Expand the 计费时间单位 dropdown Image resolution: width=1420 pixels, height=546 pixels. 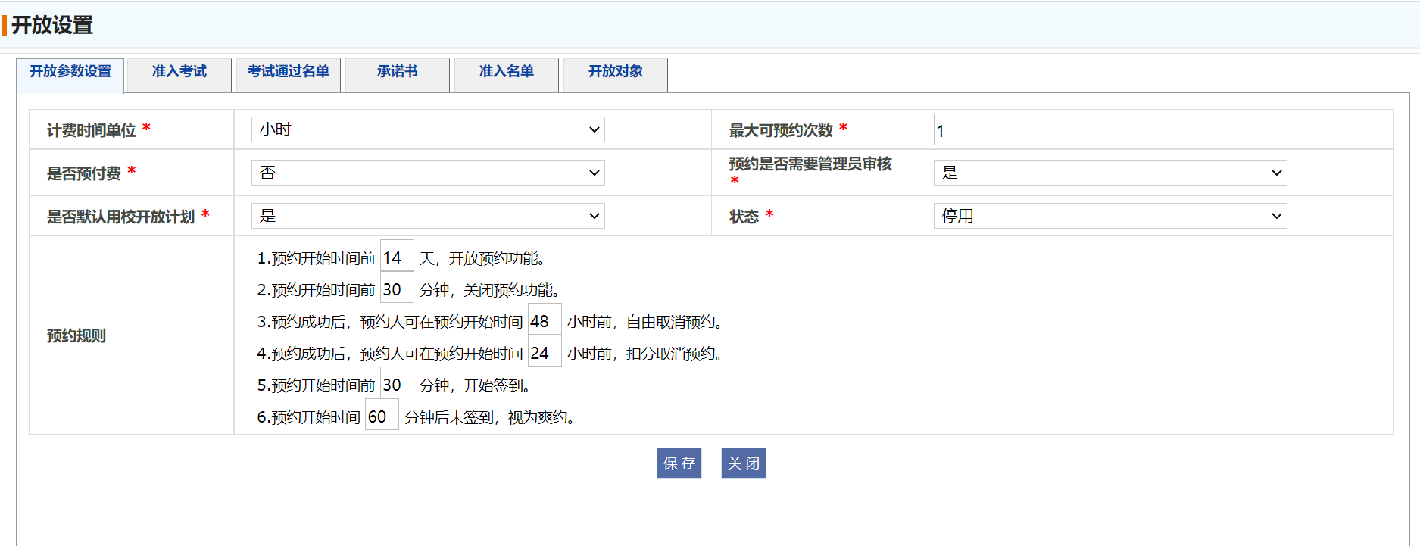[428, 129]
